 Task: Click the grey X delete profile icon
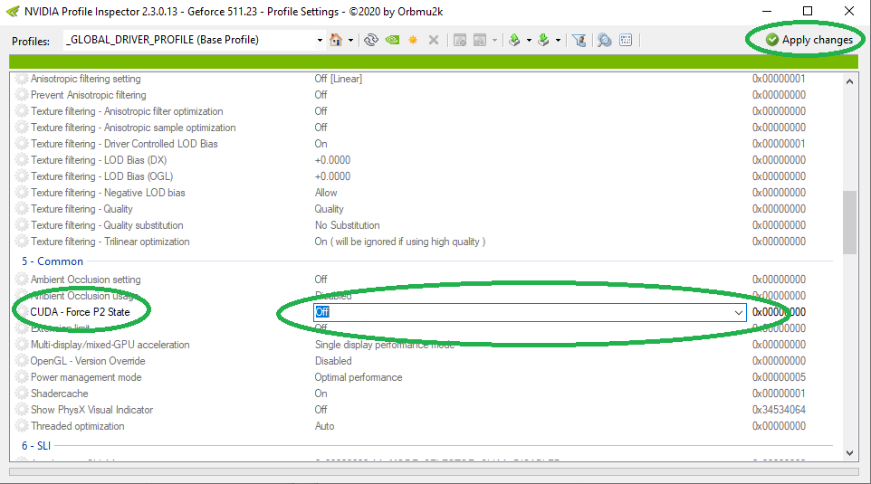434,40
